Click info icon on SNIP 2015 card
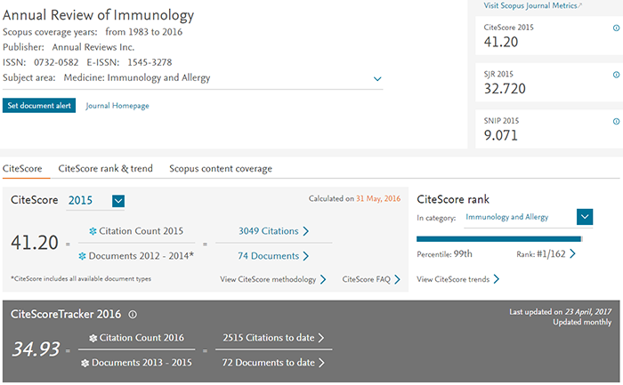 (616, 121)
